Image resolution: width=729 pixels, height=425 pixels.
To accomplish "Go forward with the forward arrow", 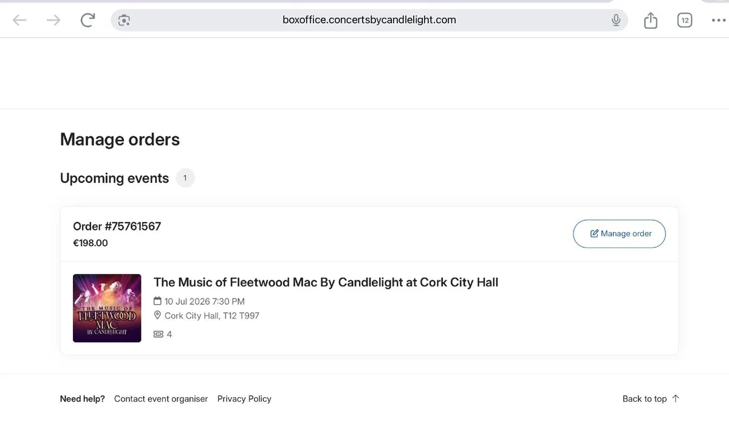I will pyautogui.click(x=53, y=20).
